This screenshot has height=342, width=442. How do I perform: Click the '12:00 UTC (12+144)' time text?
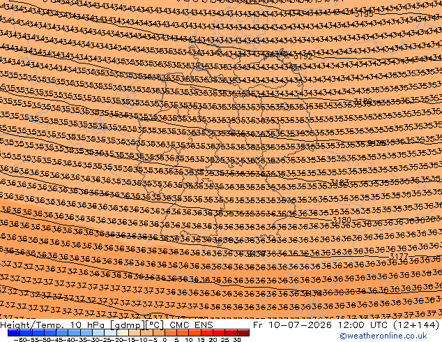[388, 325]
